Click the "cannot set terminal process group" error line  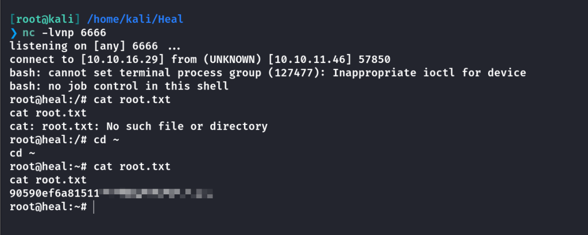tap(267, 72)
